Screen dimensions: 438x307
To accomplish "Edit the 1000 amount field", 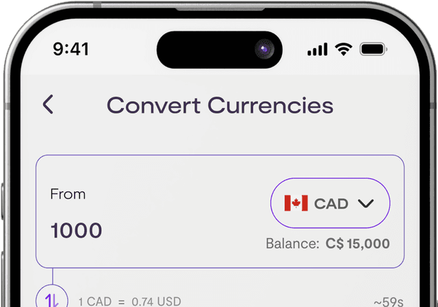I will 76,230.
